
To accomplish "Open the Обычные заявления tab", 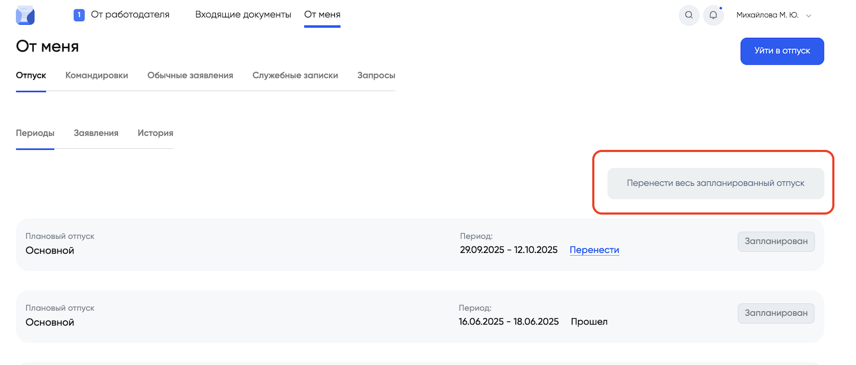I will point(190,75).
